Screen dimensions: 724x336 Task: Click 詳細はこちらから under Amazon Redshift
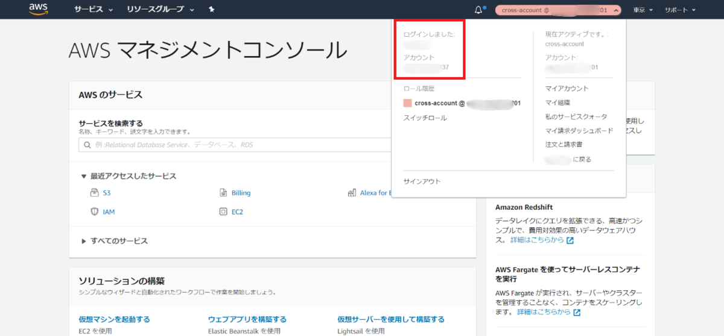point(537,240)
